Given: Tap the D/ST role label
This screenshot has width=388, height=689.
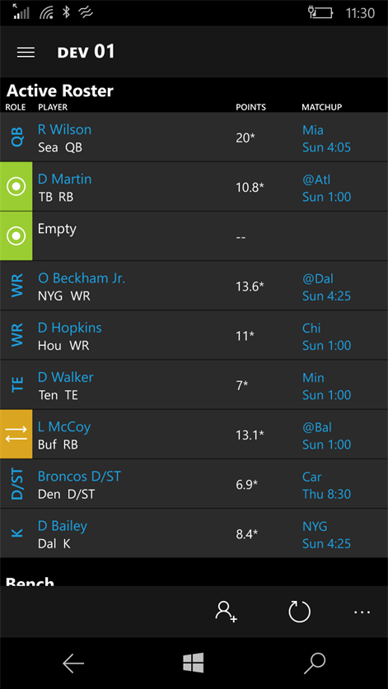Looking at the screenshot, I should coord(16,484).
